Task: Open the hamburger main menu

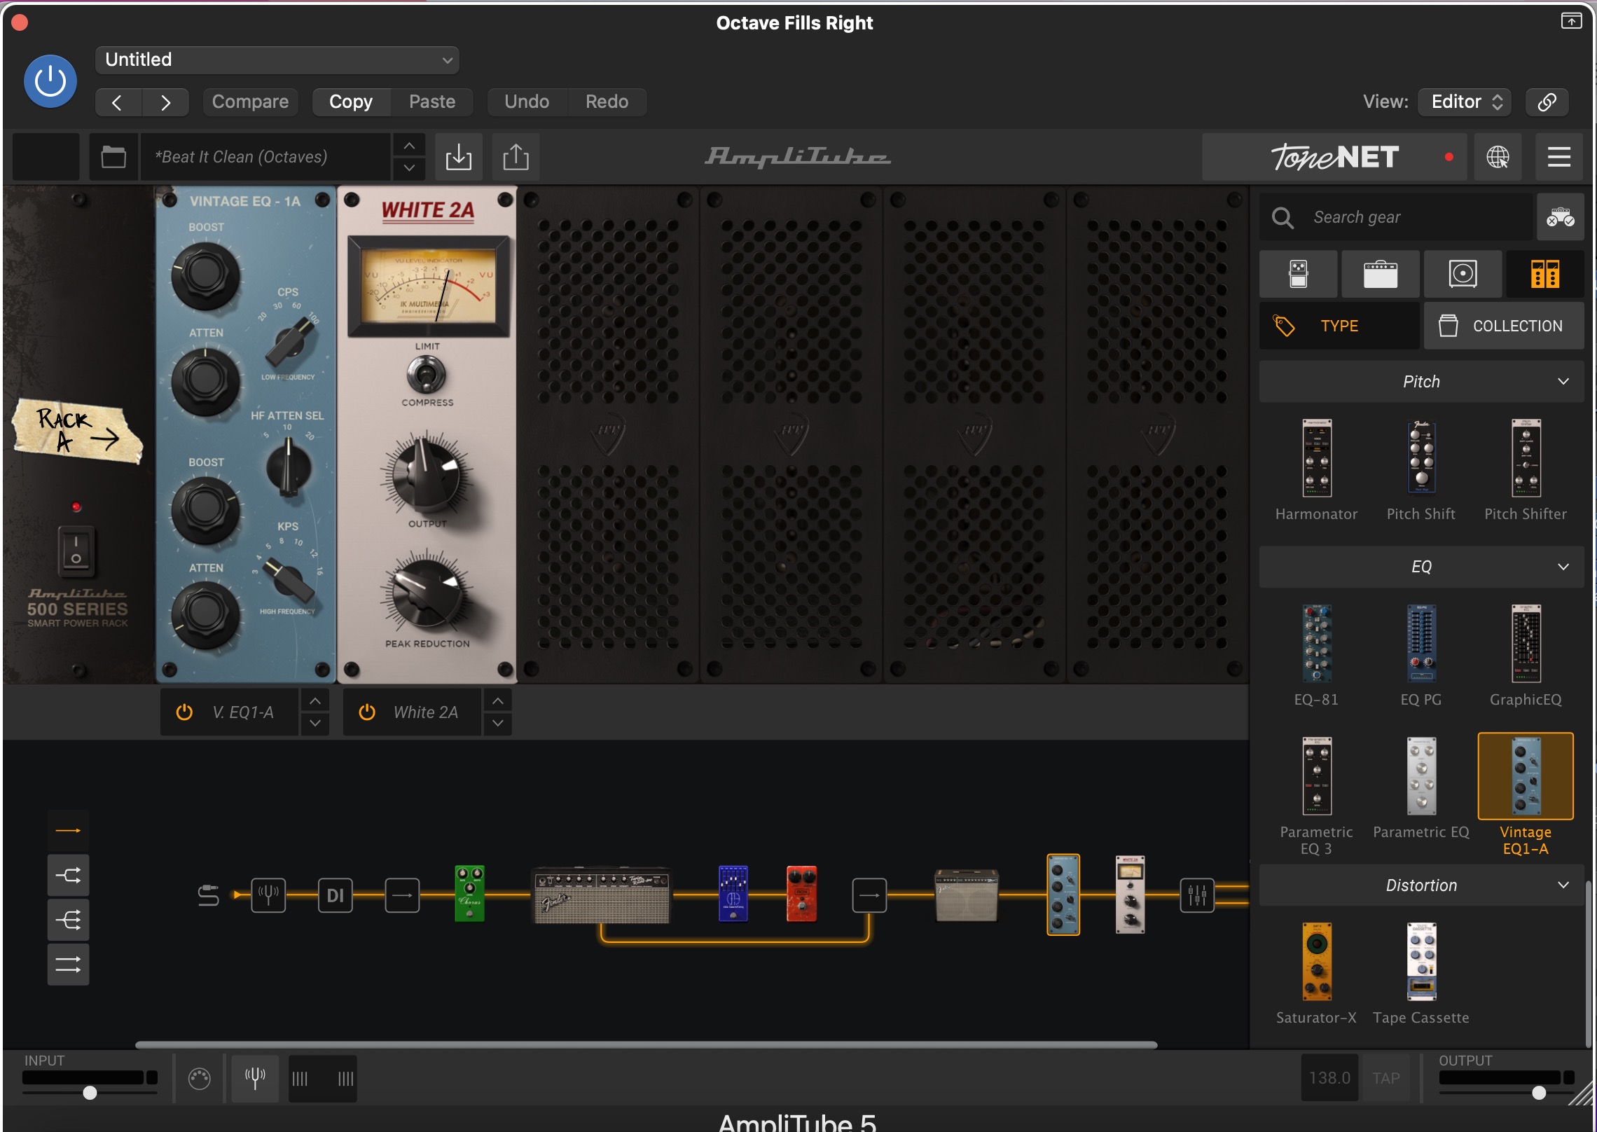Action: tap(1558, 157)
